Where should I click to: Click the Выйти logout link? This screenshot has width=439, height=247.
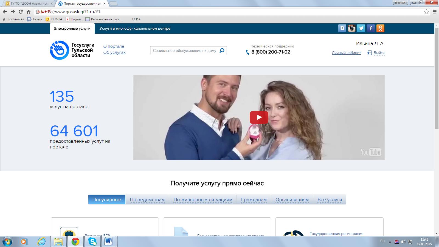379,53
